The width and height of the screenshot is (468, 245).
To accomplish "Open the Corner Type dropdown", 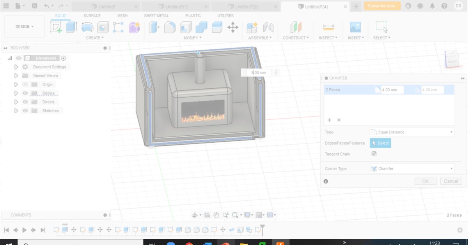I will (x=411, y=168).
